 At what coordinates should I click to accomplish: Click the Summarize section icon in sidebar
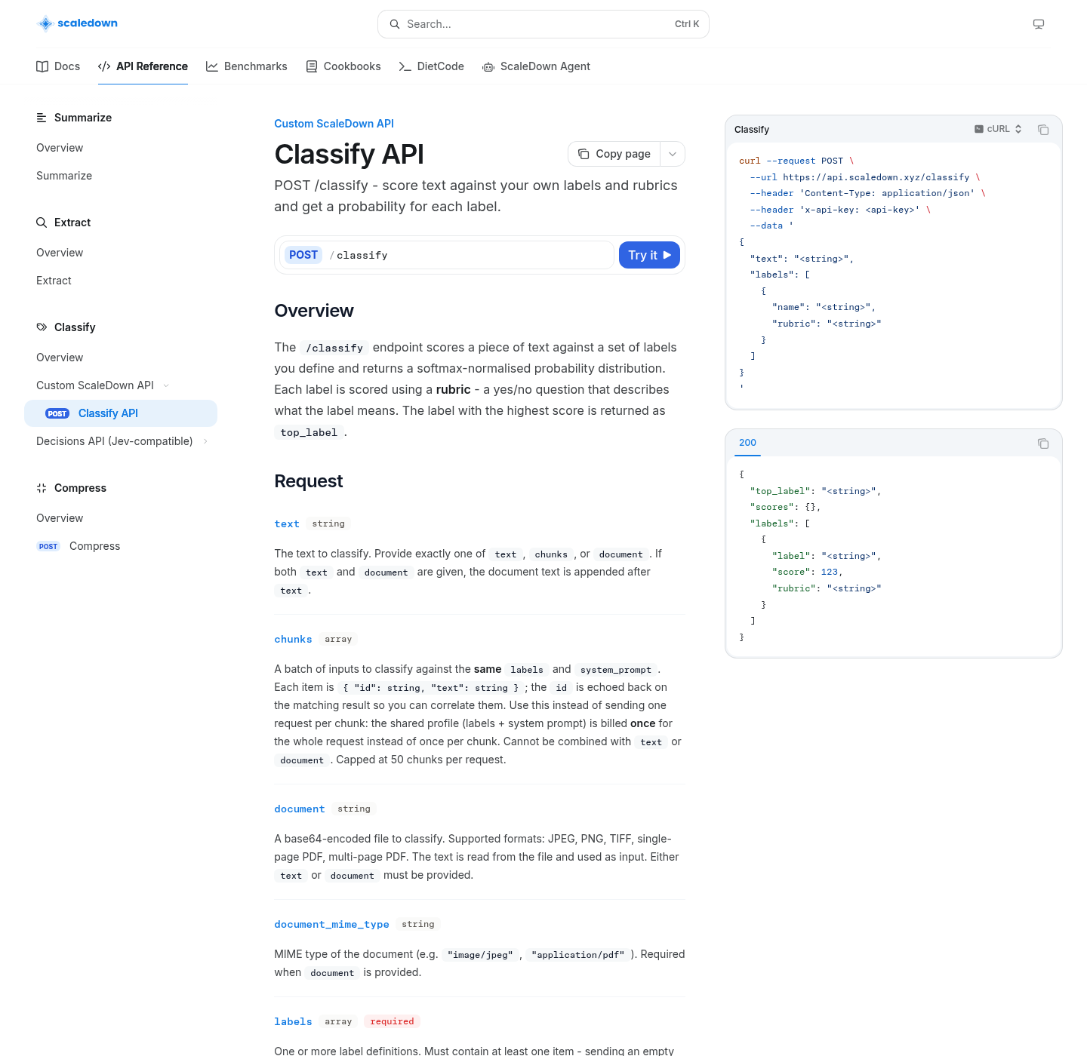point(42,118)
